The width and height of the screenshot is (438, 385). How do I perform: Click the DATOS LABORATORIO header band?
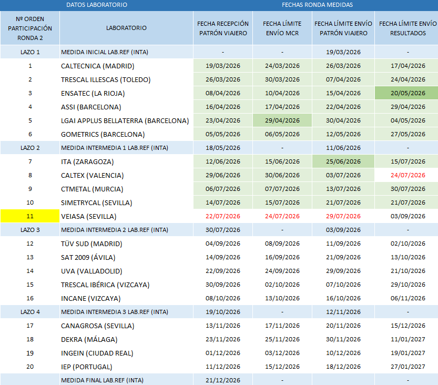click(97, 5)
